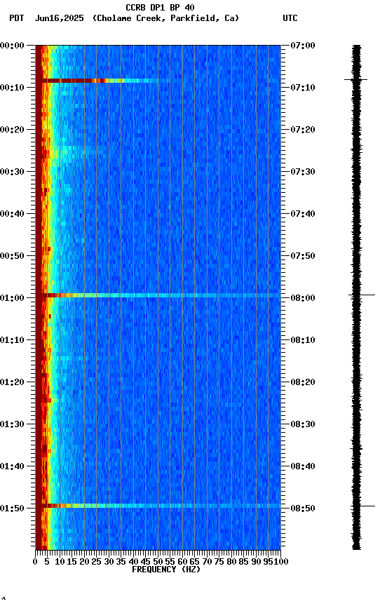Click the 08:00 UTC time label
Viewport: 387px width, 606px height.
303,298
